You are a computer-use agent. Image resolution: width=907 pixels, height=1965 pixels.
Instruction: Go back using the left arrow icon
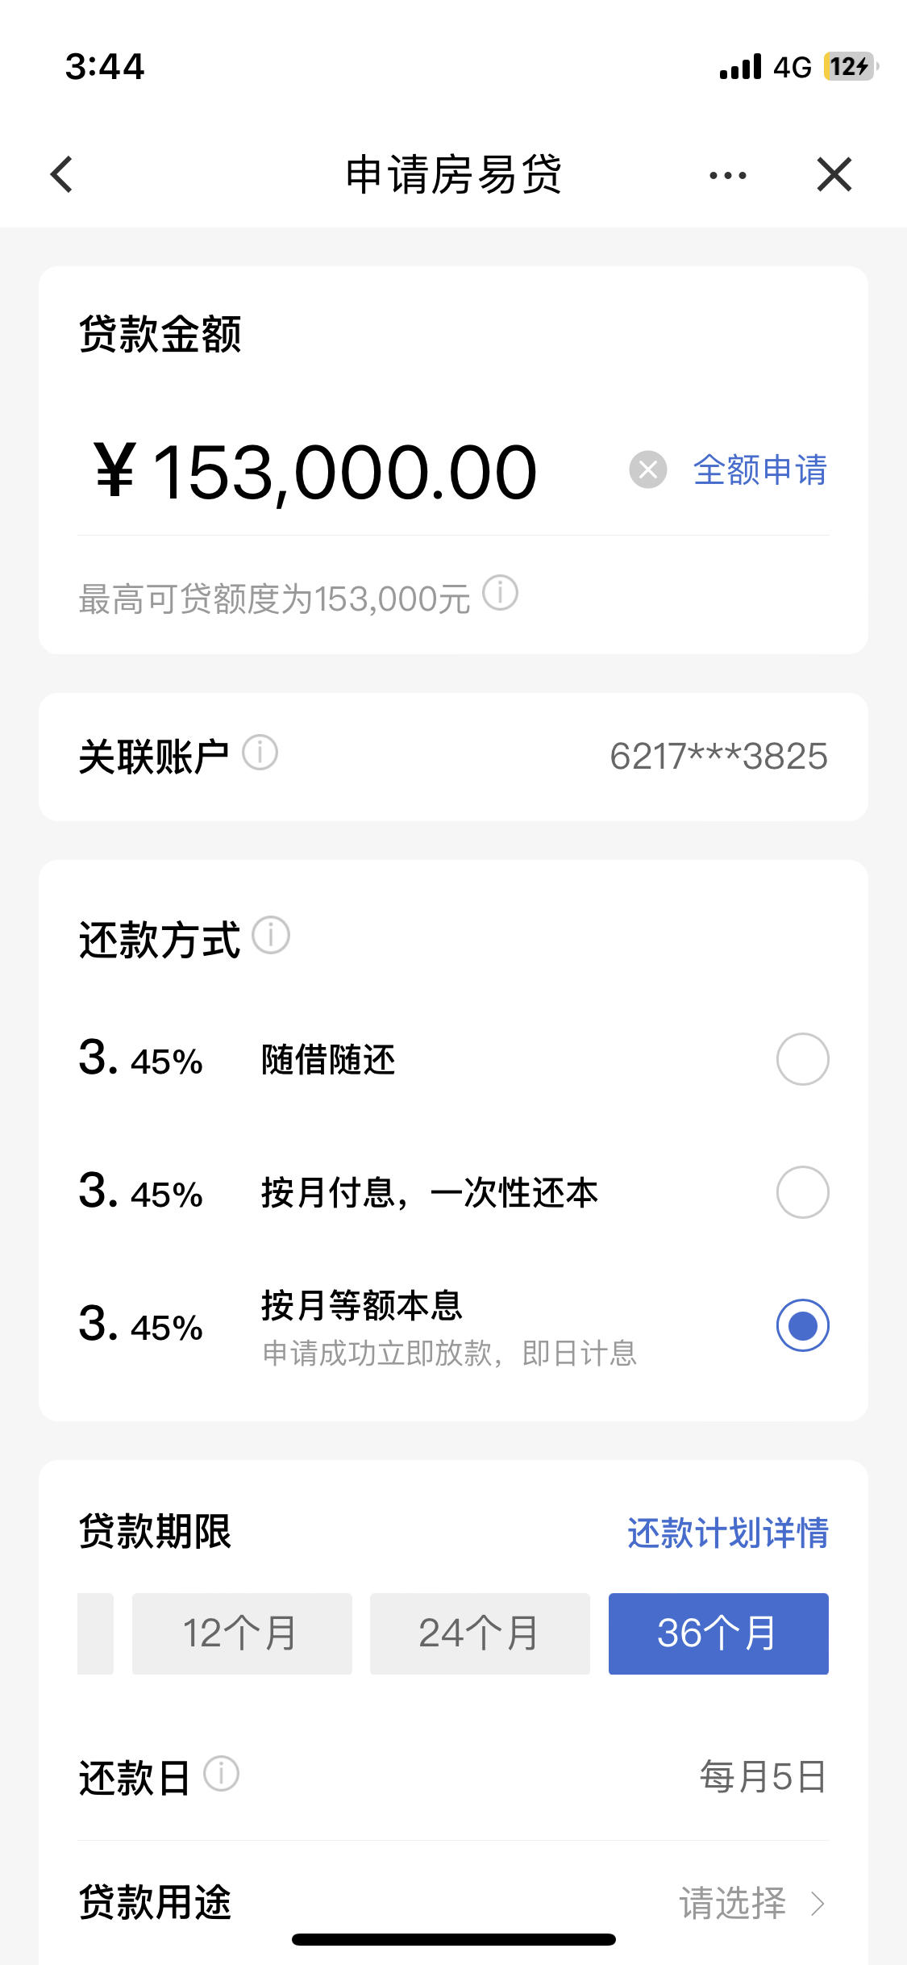[62, 174]
